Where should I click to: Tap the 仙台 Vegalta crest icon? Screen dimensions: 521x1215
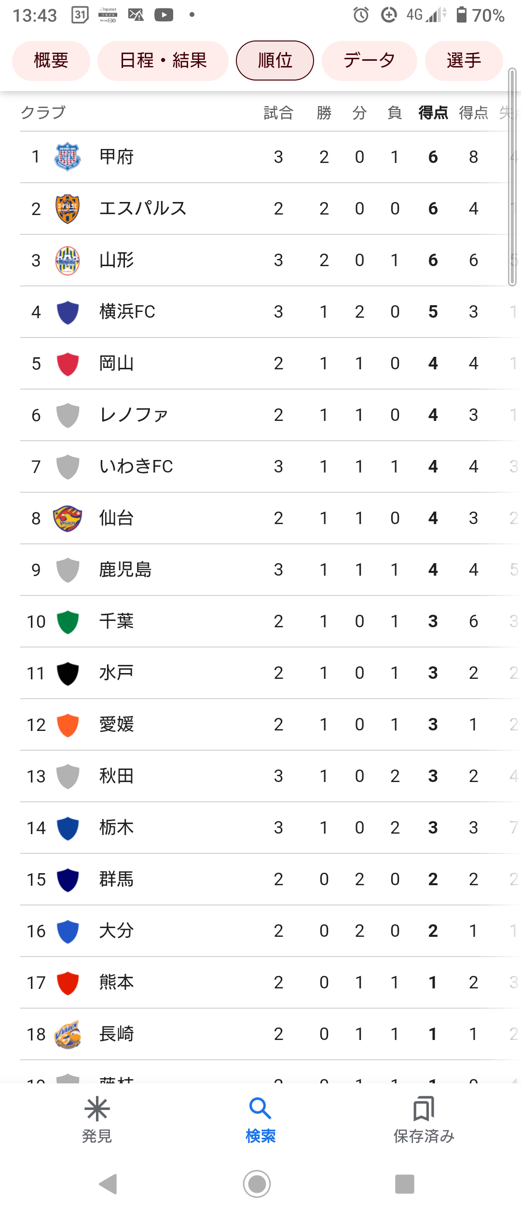point(68,518)
